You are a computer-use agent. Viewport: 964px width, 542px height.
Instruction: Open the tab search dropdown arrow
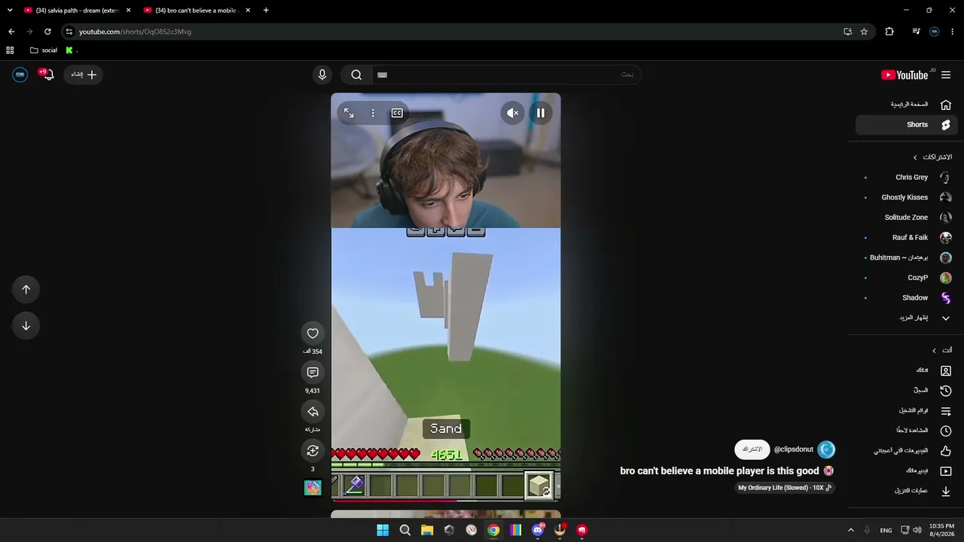(x=10, y=11)
